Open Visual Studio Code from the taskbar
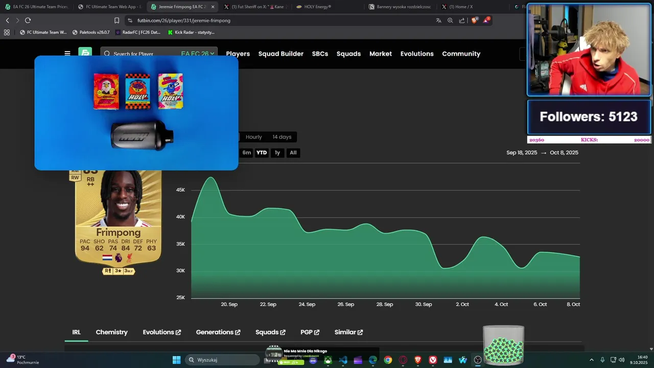 (x=343, y=360)
